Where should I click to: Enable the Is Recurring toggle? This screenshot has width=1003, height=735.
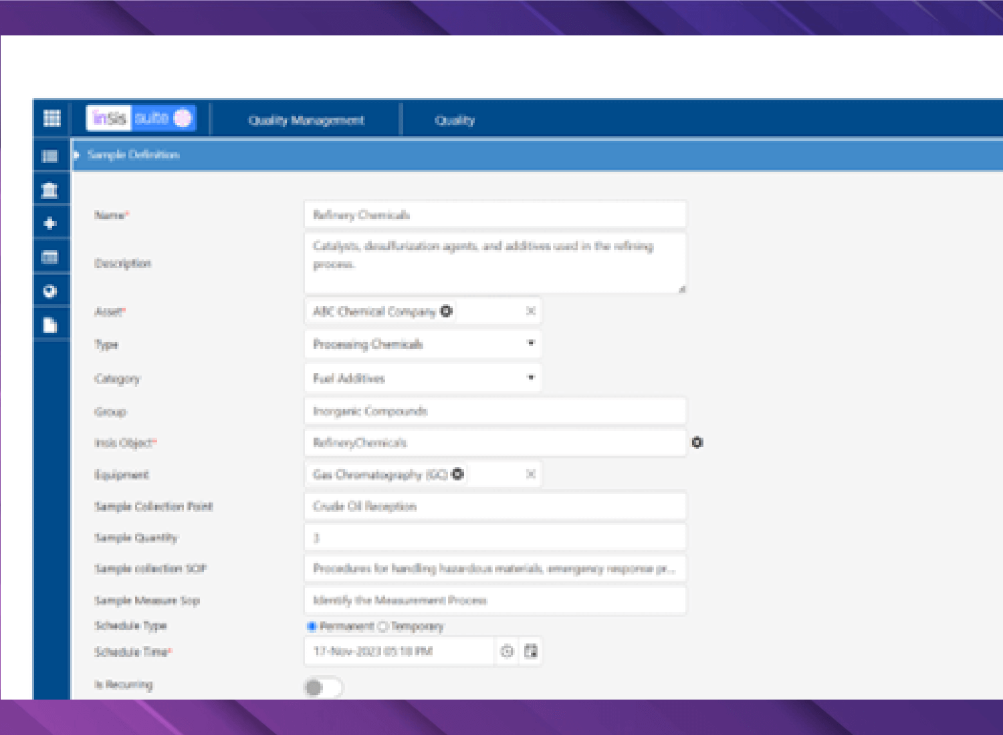(x=322, y=687)
